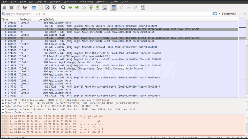
Task: Sort by the Length column header
Action: point(43,19)
